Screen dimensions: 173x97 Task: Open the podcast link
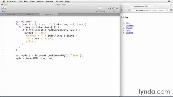point(129,28)
